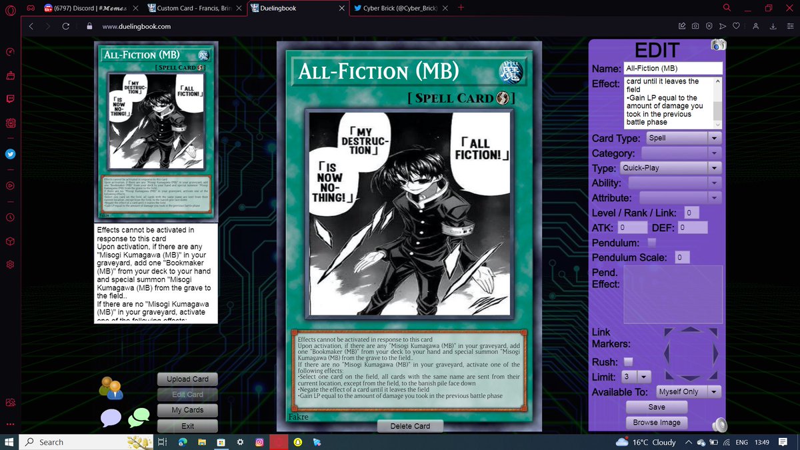Click the browser profile person icon
The image size is (800, 450).
click(755, 27)
